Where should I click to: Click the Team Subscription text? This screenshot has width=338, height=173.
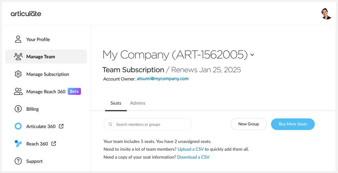click(133, 70)
